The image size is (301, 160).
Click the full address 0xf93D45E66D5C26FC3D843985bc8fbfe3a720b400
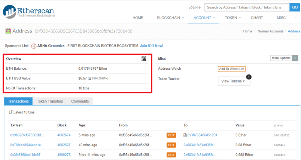pos(83,31)
